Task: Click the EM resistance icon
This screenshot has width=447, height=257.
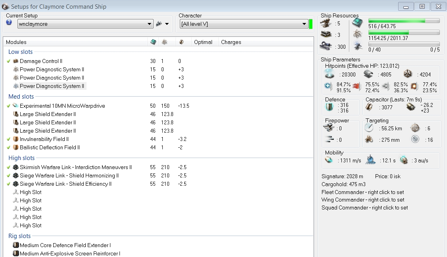Action: tap(329, 86)
